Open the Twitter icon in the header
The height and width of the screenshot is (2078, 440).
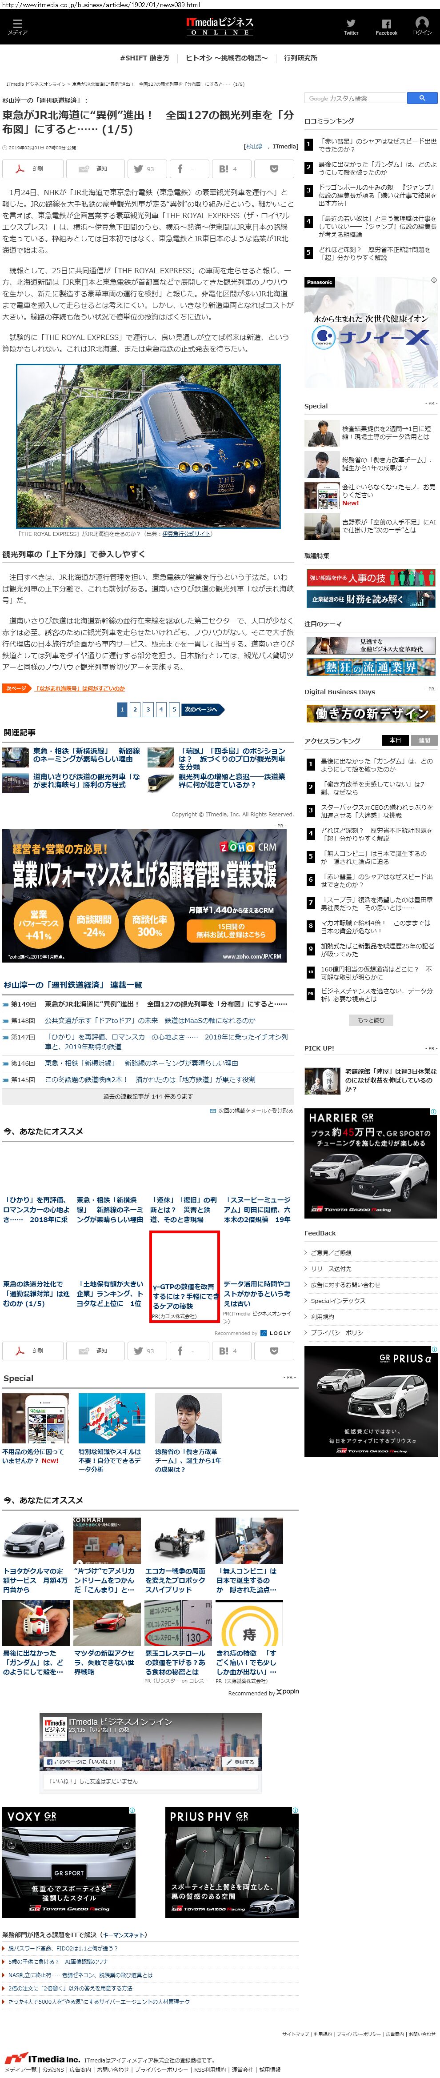point(350,27)
